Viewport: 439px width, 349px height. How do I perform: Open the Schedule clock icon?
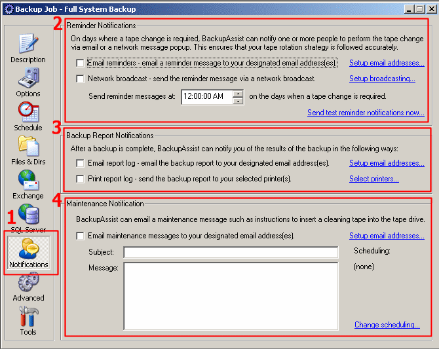(x=28, y=112)
